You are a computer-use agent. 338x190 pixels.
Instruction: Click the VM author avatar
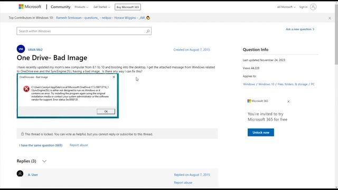click(21, 49)
